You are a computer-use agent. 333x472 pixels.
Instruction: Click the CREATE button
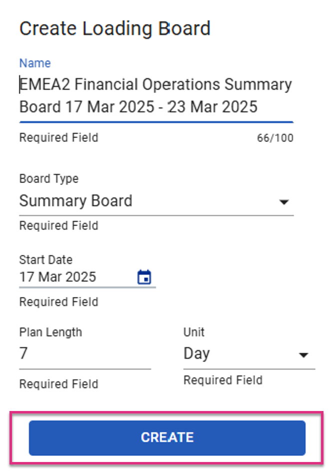click(x=167, y=437)
